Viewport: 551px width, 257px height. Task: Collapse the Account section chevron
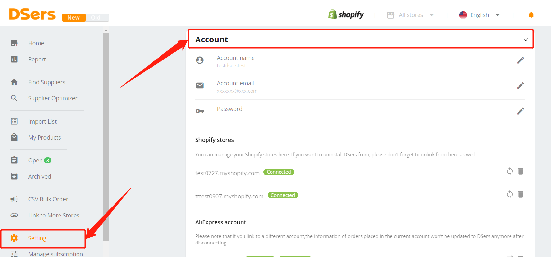click(526, 40)
